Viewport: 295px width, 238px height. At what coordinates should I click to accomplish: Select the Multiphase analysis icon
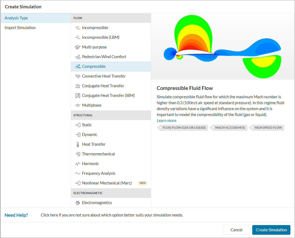coord(77,105)
